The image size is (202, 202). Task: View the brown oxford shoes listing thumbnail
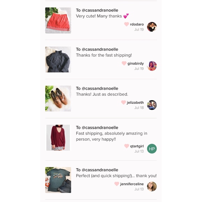(58, 99)
